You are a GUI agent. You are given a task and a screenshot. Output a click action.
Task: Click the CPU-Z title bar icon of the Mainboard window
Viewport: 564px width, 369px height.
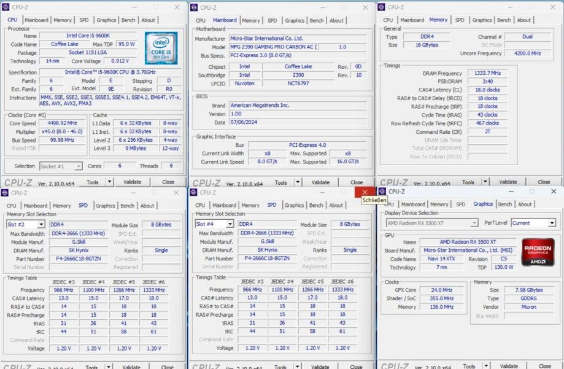pos(194,7)
